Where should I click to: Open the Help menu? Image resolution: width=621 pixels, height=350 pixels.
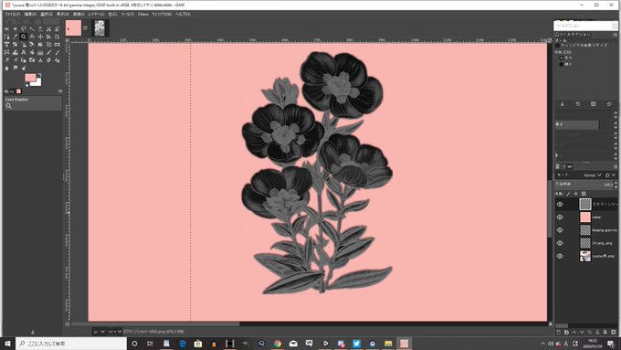183,14
